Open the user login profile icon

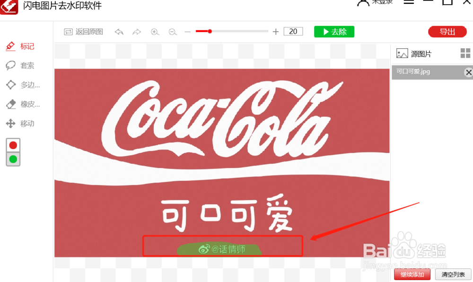coord(363,2)
